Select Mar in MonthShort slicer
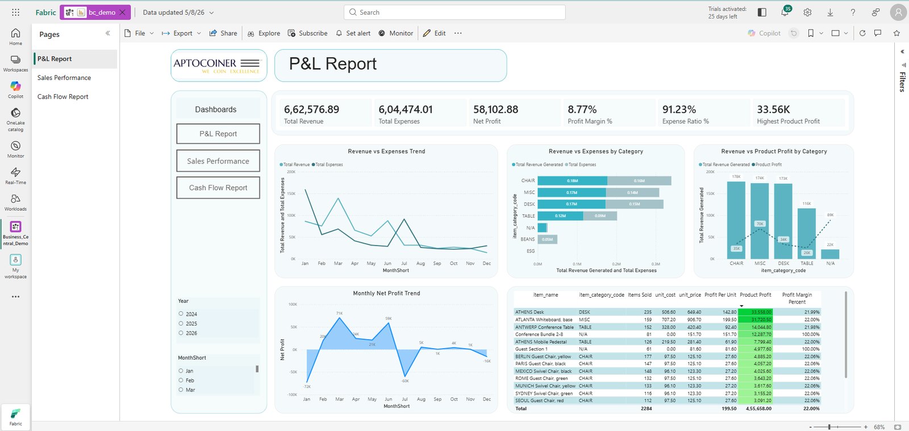The height and width of the screenshot is (431, 909). [181, 390]
